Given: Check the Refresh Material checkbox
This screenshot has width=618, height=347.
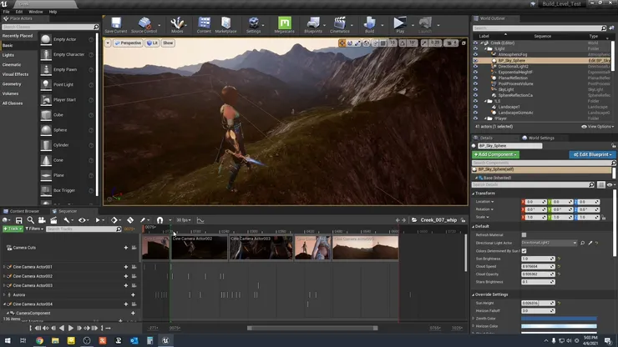Looking at the screenshot, I should tap(524, 234).
